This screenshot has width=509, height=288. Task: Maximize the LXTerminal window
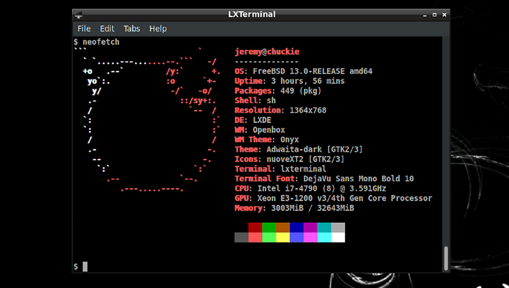pyautogui.click(x=434, y=15)
